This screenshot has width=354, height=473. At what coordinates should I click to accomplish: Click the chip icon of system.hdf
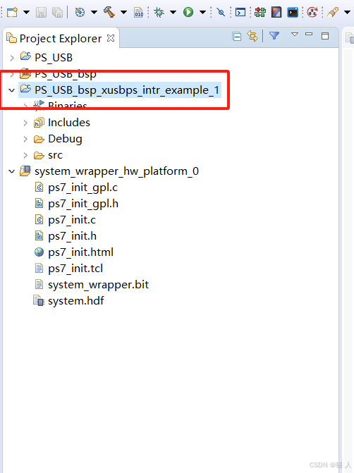point(39,301)
